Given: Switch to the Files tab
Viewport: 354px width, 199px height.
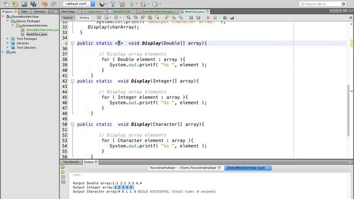Looking at the screenshot, I should click(24, 12).
